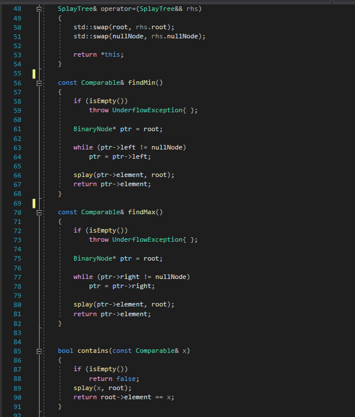This screenshot has height=417, width=355.
Task: Click 'return root->element == x;' line
Action: (124, 398)
